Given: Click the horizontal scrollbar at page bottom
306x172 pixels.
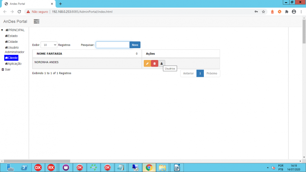Looking at the screenshot, I should [x=37, y=161].
